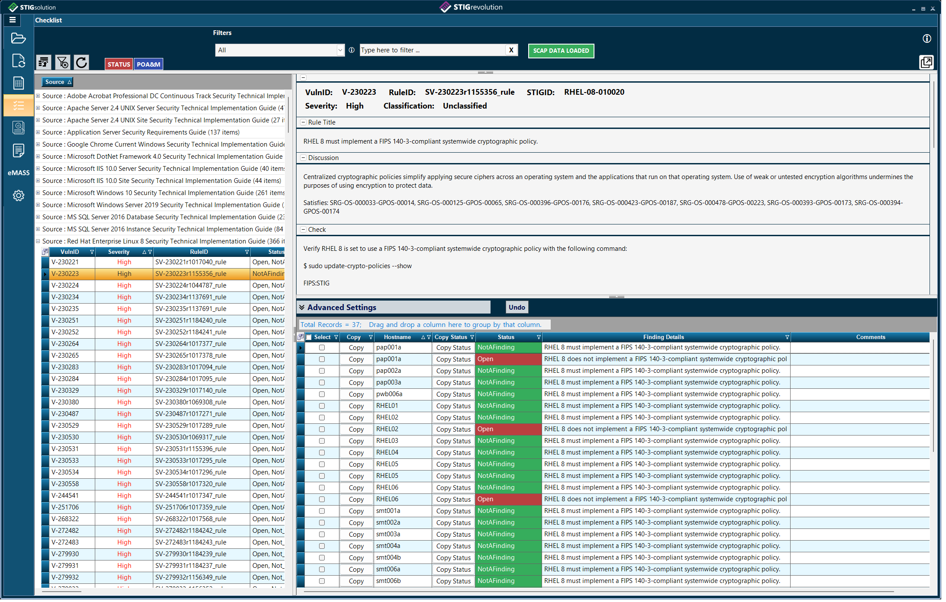Check the pap002a row checkbox

[322, 371]
